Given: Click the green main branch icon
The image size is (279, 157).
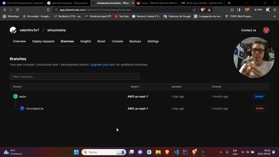Looking at the screenshot, I should point(16,96).
